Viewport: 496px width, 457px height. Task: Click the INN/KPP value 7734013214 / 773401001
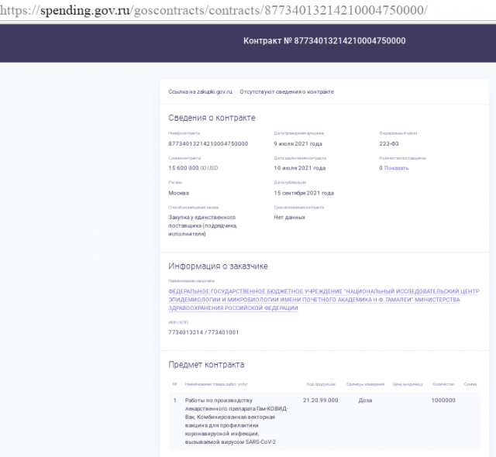tap(203, 332)
